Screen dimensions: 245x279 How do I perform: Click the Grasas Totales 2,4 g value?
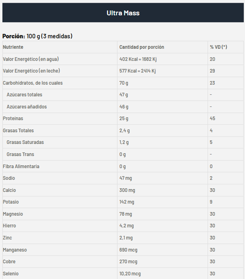click(124, 131)
